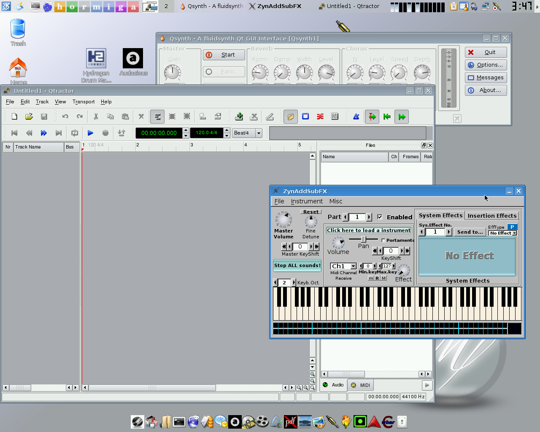
Task: Open the Trash desktop icon
Action: [18, 32]
